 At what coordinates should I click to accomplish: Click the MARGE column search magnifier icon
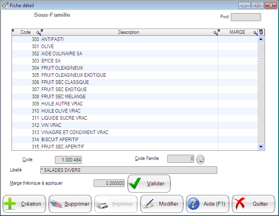pyautogui.click(x=255, y=33)
